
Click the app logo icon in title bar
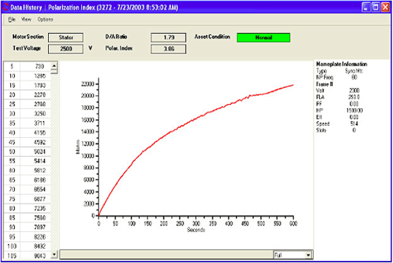[x=5, y=7]
